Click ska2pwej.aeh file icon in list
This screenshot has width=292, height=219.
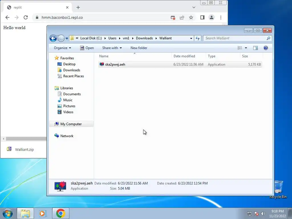point(102,64)
